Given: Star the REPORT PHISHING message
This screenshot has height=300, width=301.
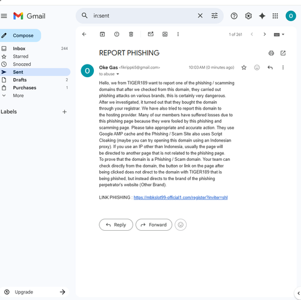Looking at the screenshot, I should pos(244,67).
